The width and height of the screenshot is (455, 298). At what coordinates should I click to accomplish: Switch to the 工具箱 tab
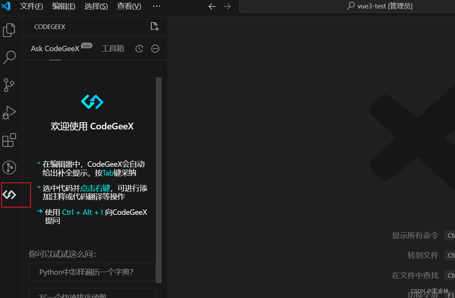[113, 48]
